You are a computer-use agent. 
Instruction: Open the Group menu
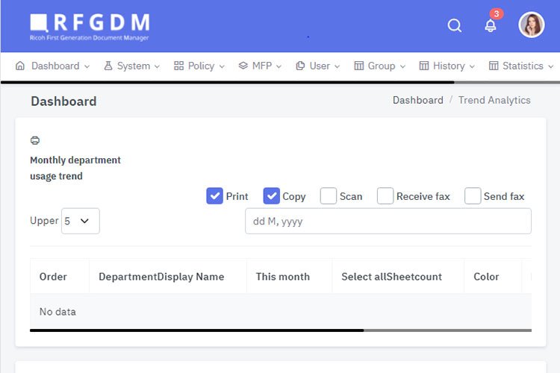click(x=380, y=66)
